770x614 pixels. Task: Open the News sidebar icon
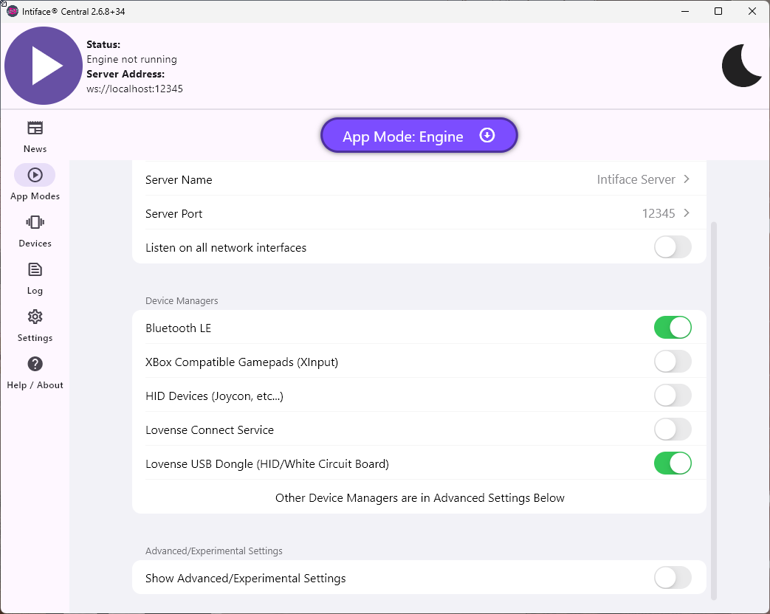[35, 128]
